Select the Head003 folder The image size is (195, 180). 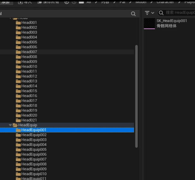pos(29,32)
